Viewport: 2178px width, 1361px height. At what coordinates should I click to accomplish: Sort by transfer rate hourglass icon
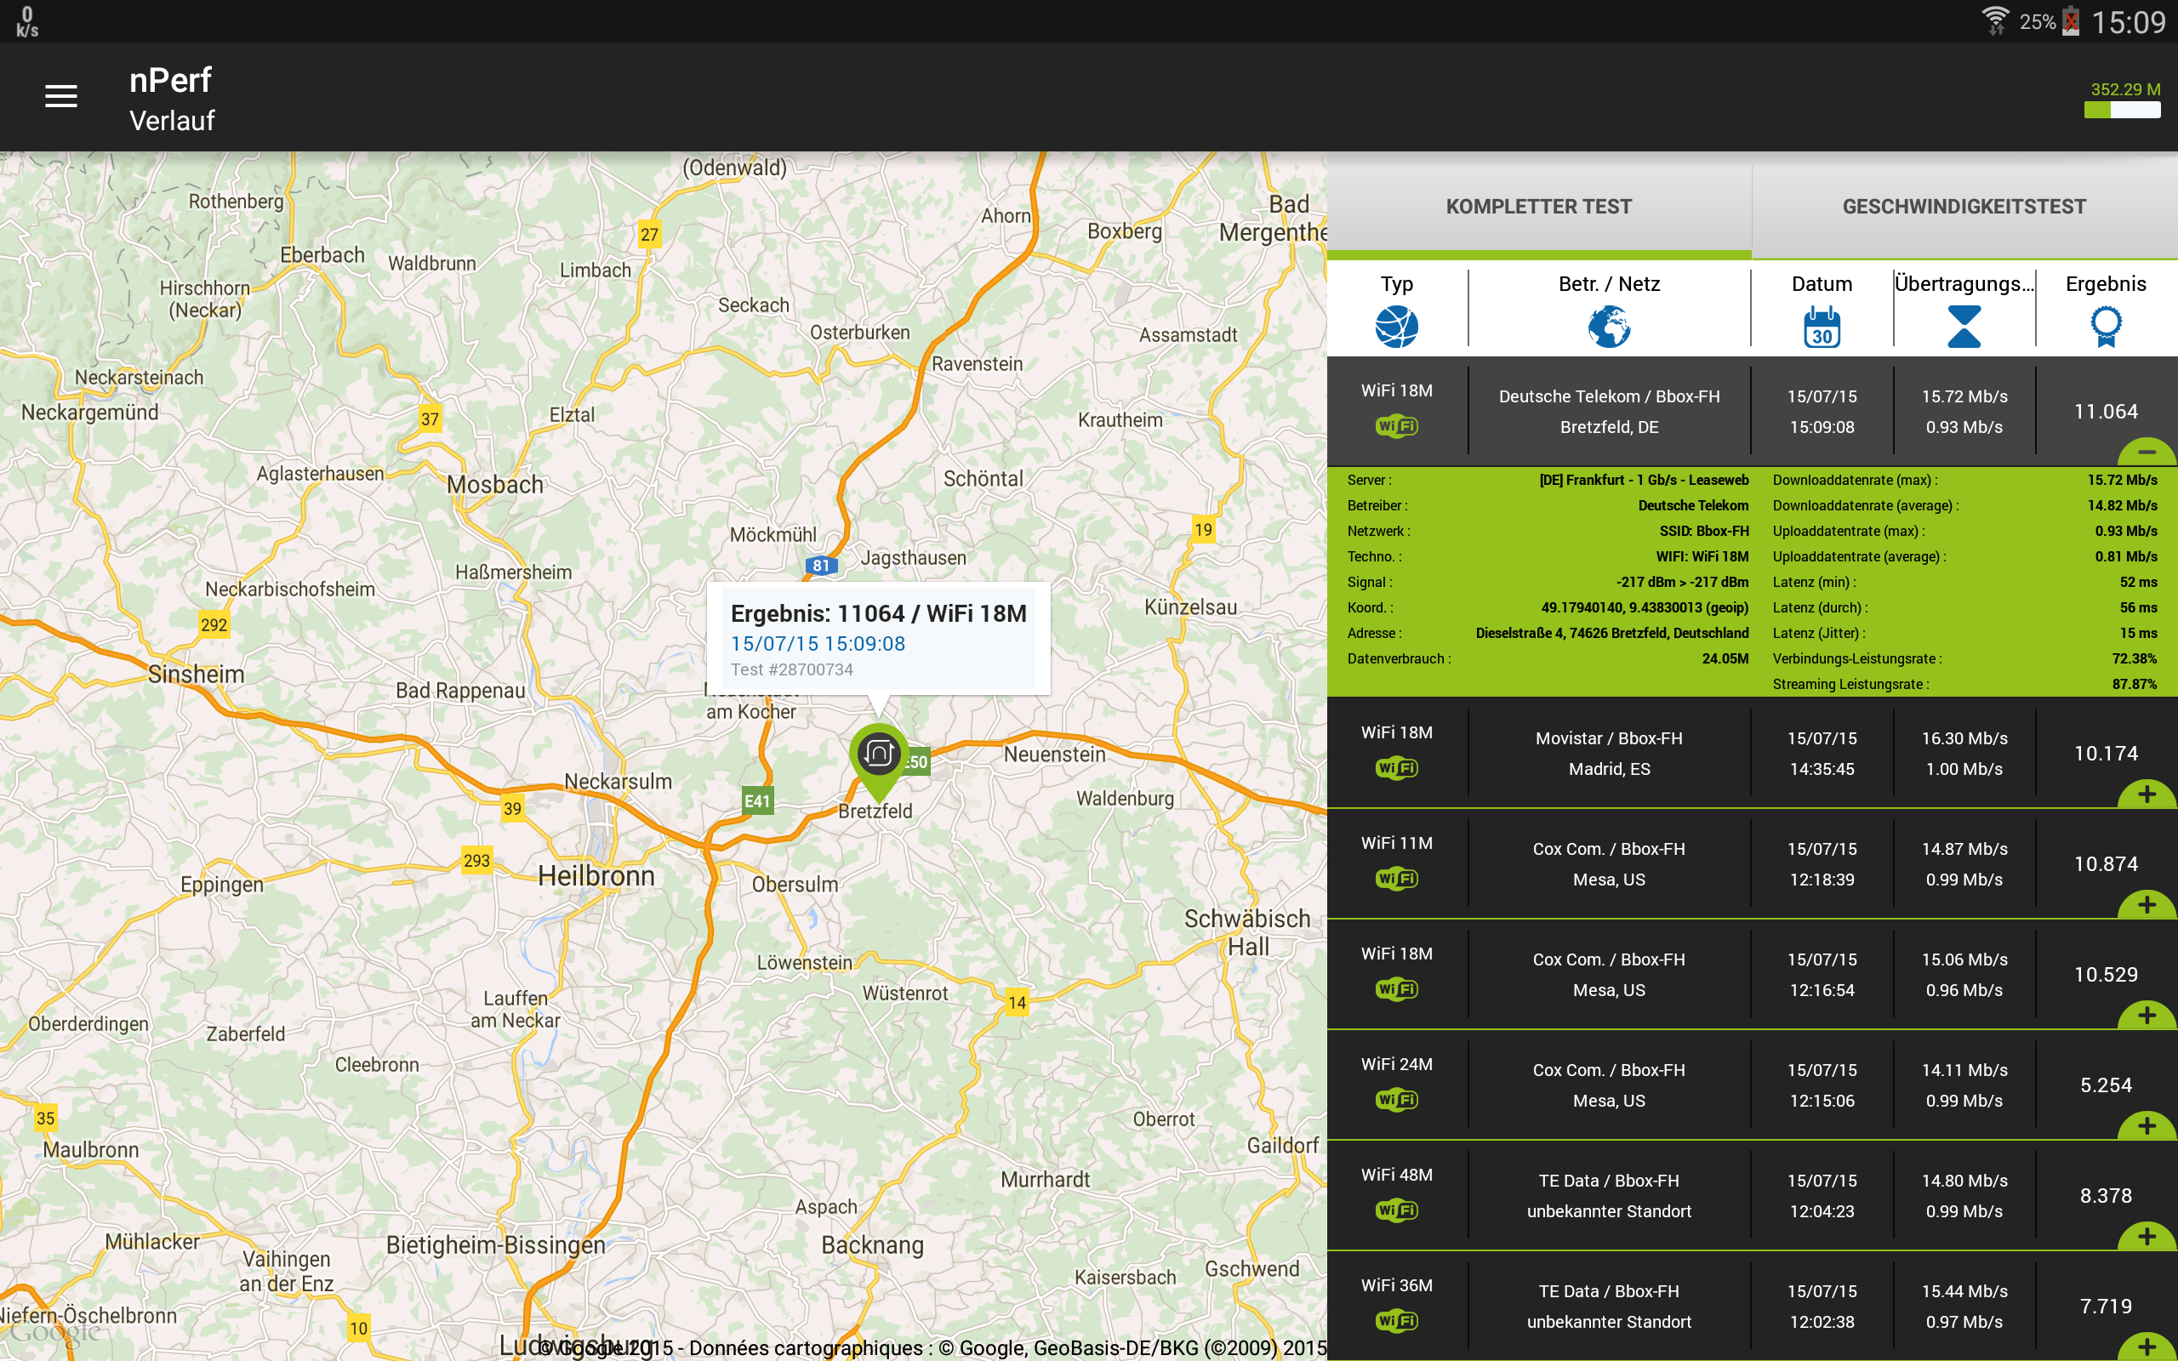pos(1964,326)
